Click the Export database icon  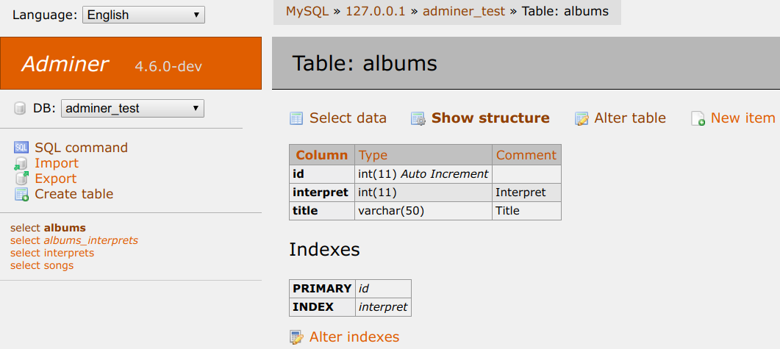pyautogui.click(x=21, y=179)
